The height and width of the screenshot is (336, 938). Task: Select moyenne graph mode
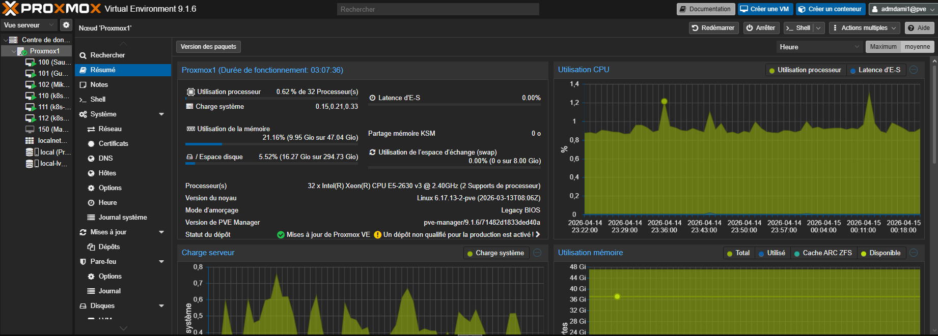pos(917,47)
